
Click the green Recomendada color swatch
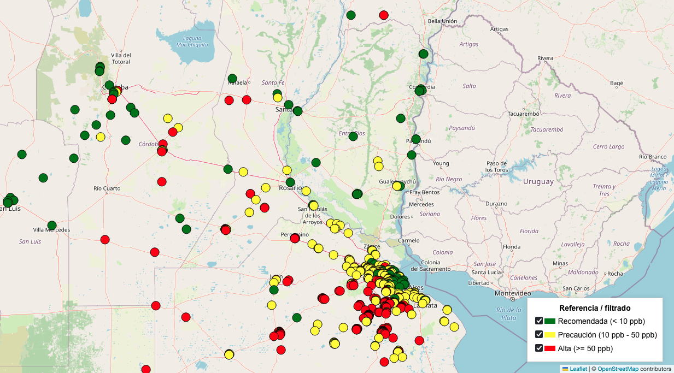[550, 321]
